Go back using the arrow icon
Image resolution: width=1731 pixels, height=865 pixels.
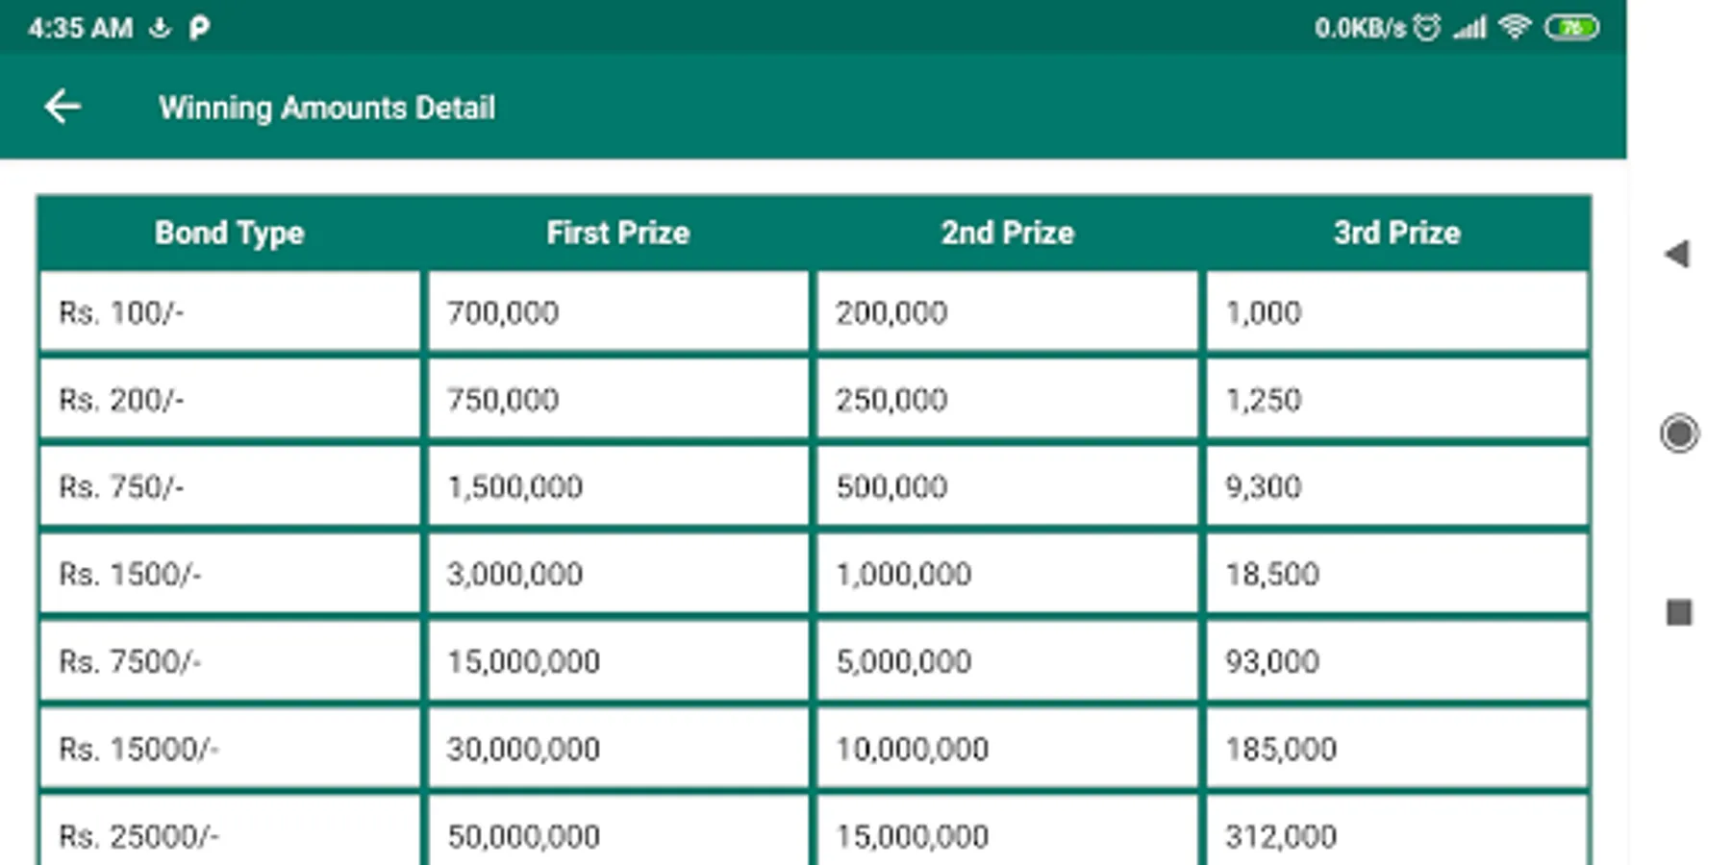click(x=63, y=107)
